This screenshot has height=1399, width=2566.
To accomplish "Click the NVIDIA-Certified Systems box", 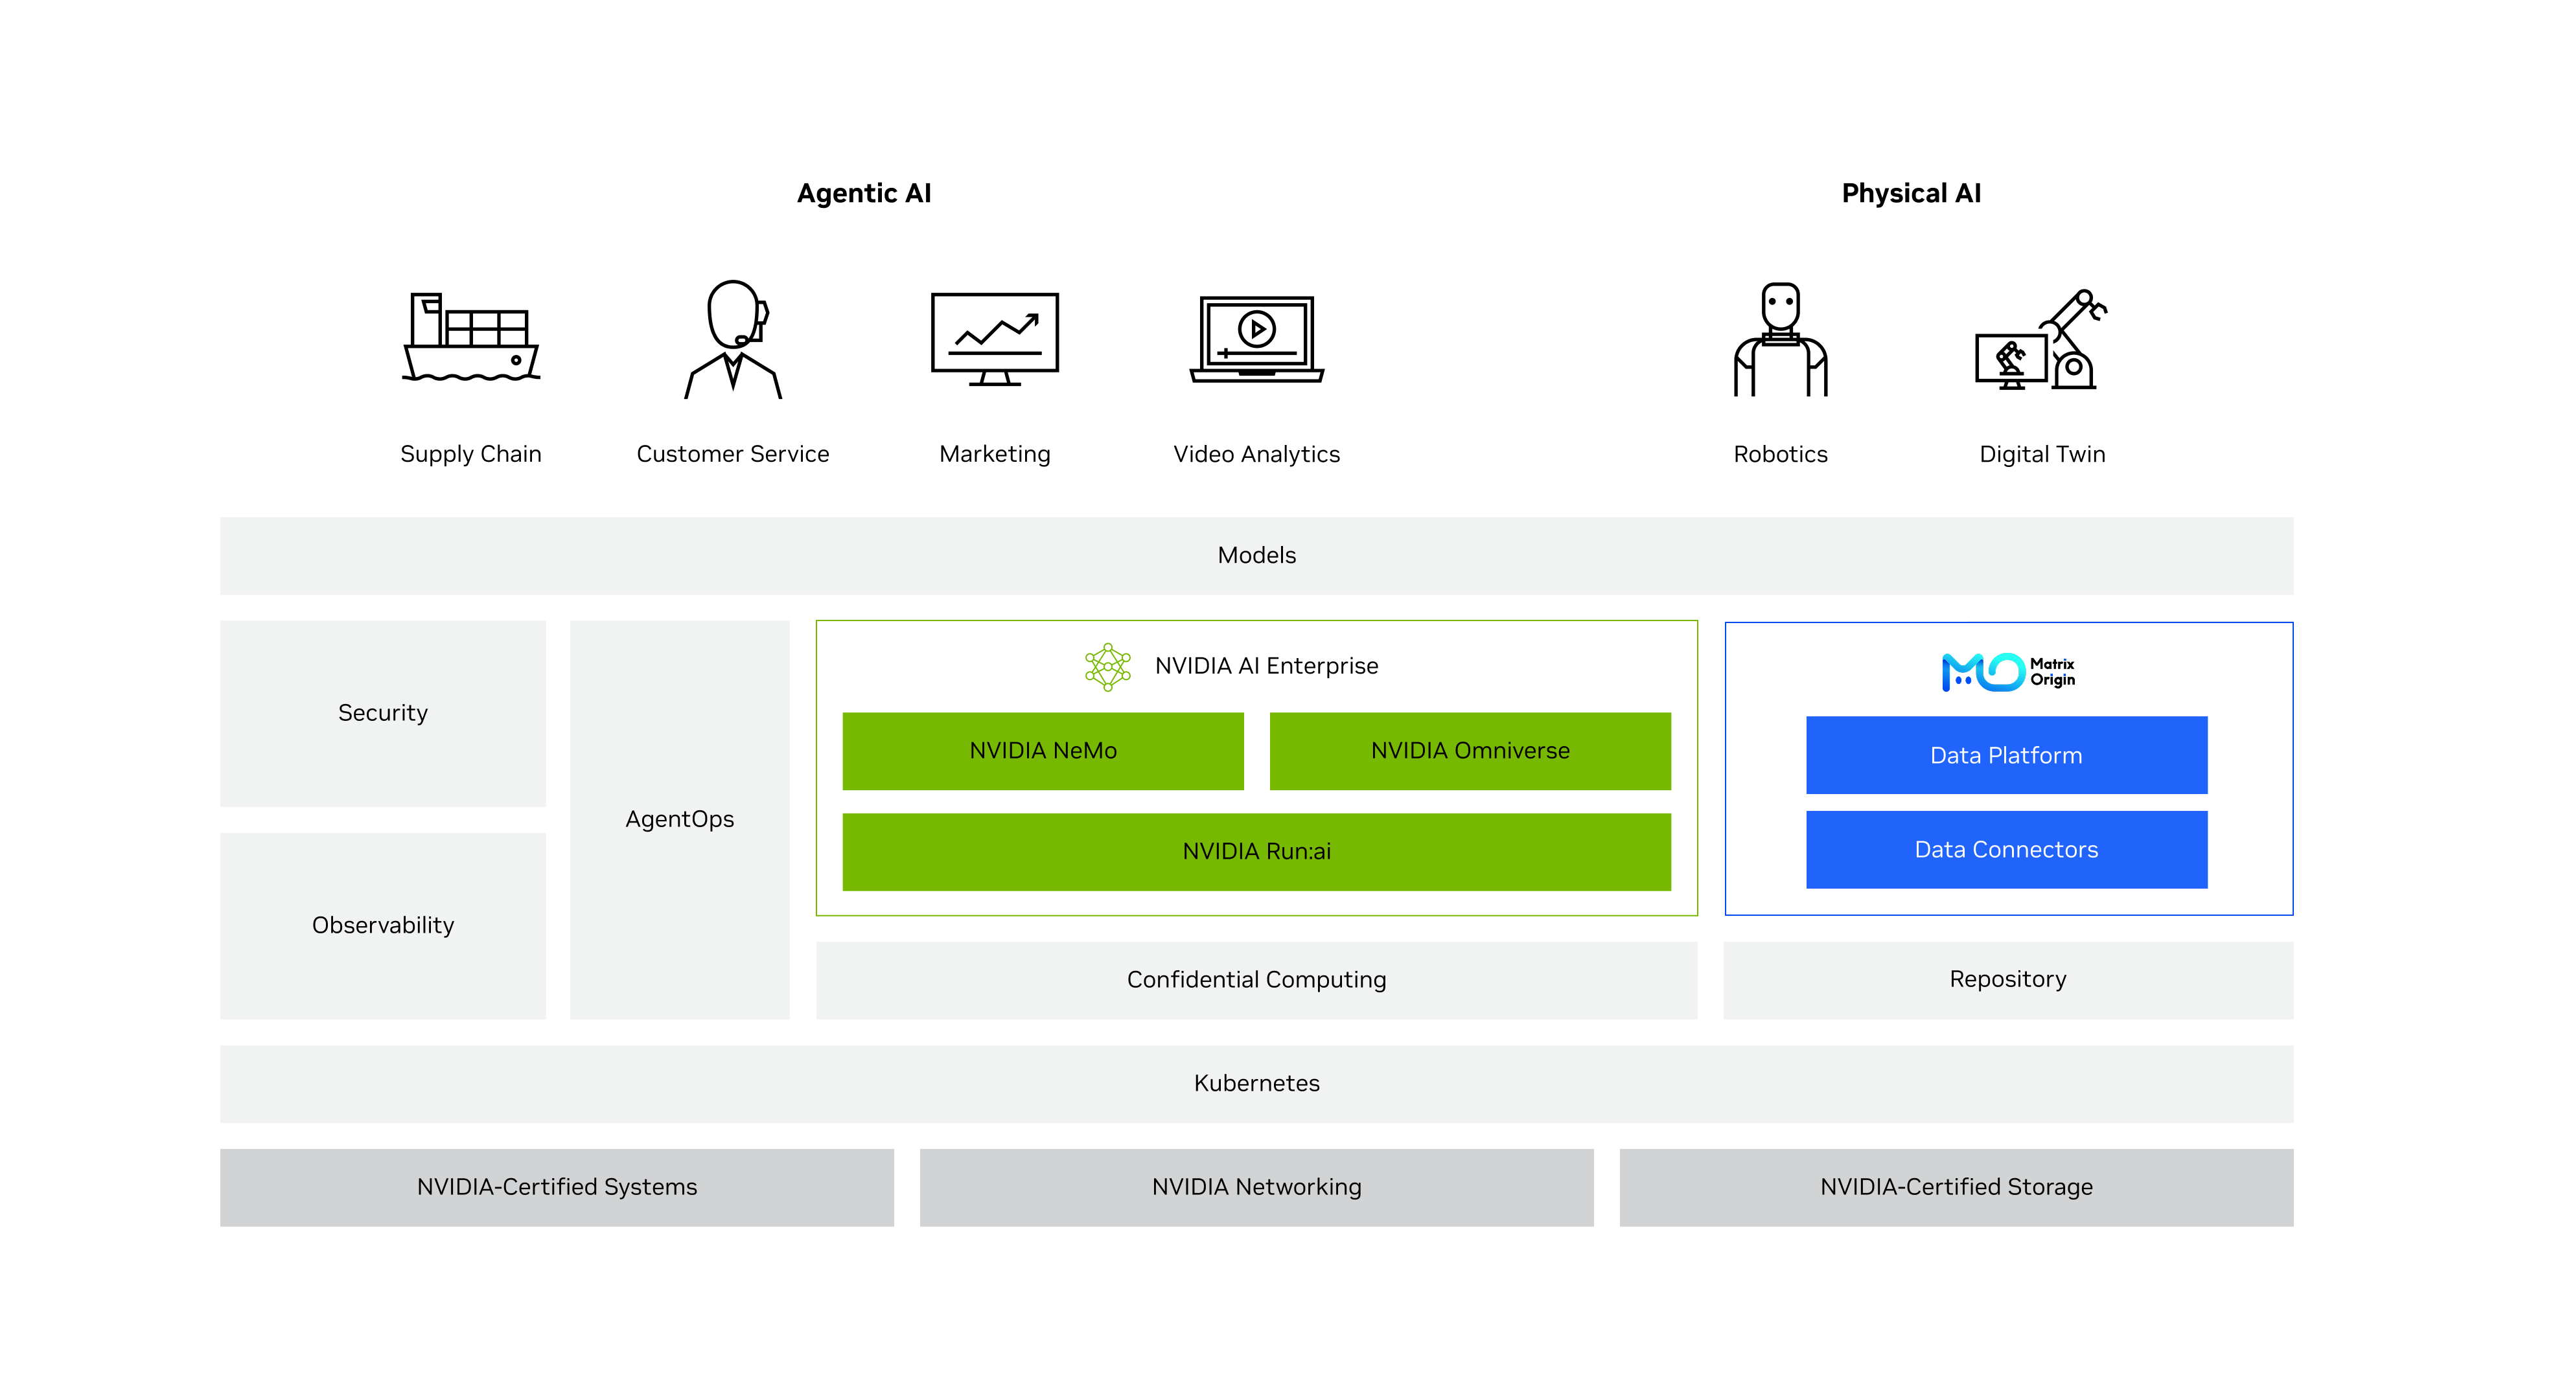I will 557,1188.
